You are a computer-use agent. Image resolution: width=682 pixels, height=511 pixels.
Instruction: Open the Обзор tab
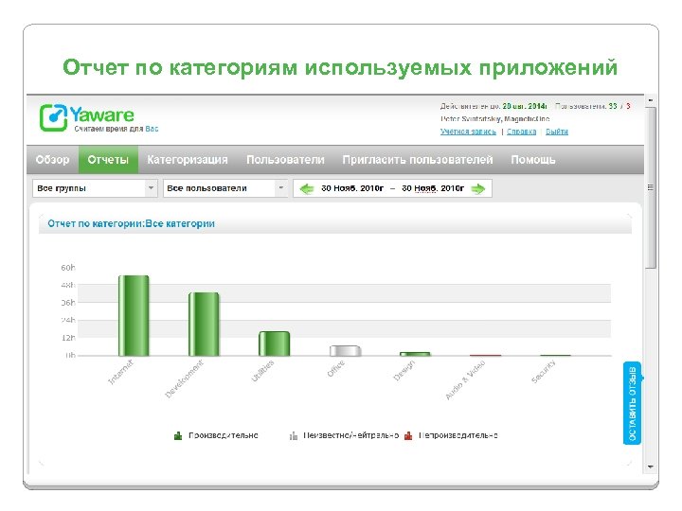coord(52,160)
